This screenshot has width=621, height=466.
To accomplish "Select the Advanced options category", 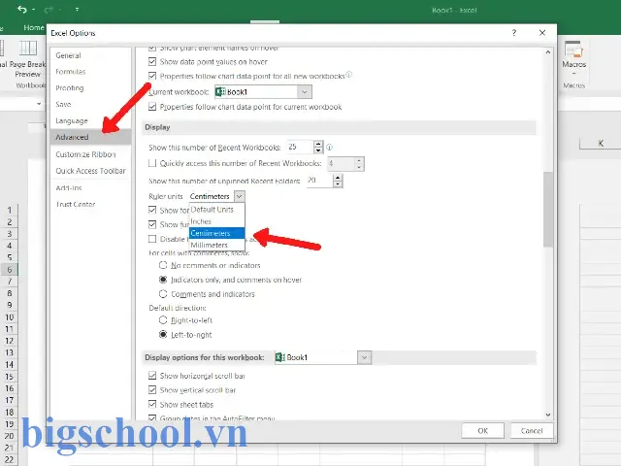I will coord(90,137).
